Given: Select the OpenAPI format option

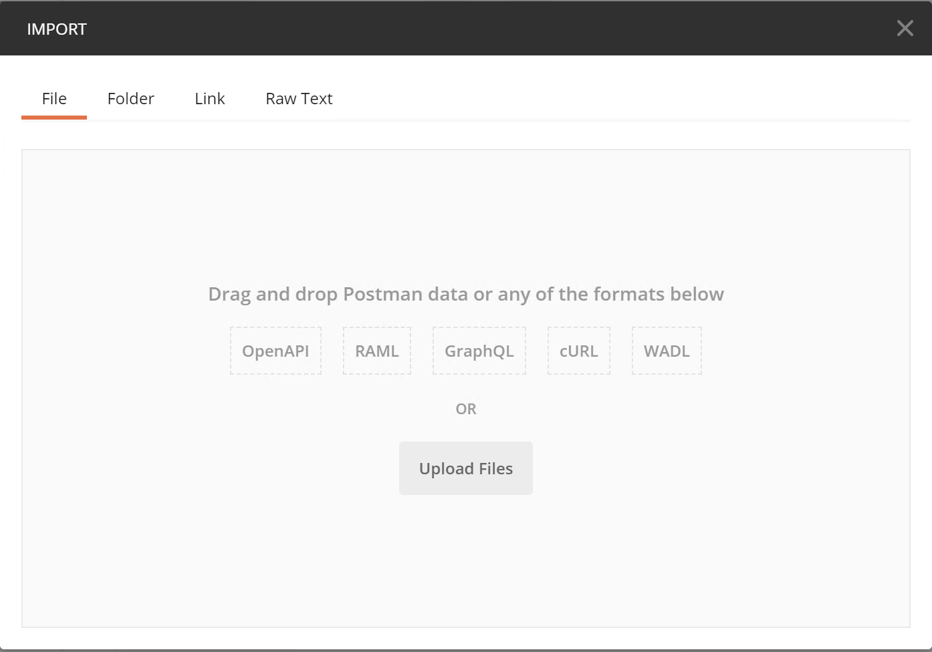Looking at the screenshot, I should [x=275, y=350].
